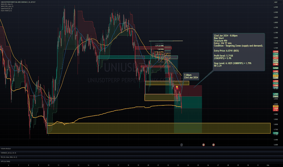This screenshot has height=167, width=283.
Task: Expand the VWMACD_LB (12, 26, 9) pane
Action: point(8,153)
